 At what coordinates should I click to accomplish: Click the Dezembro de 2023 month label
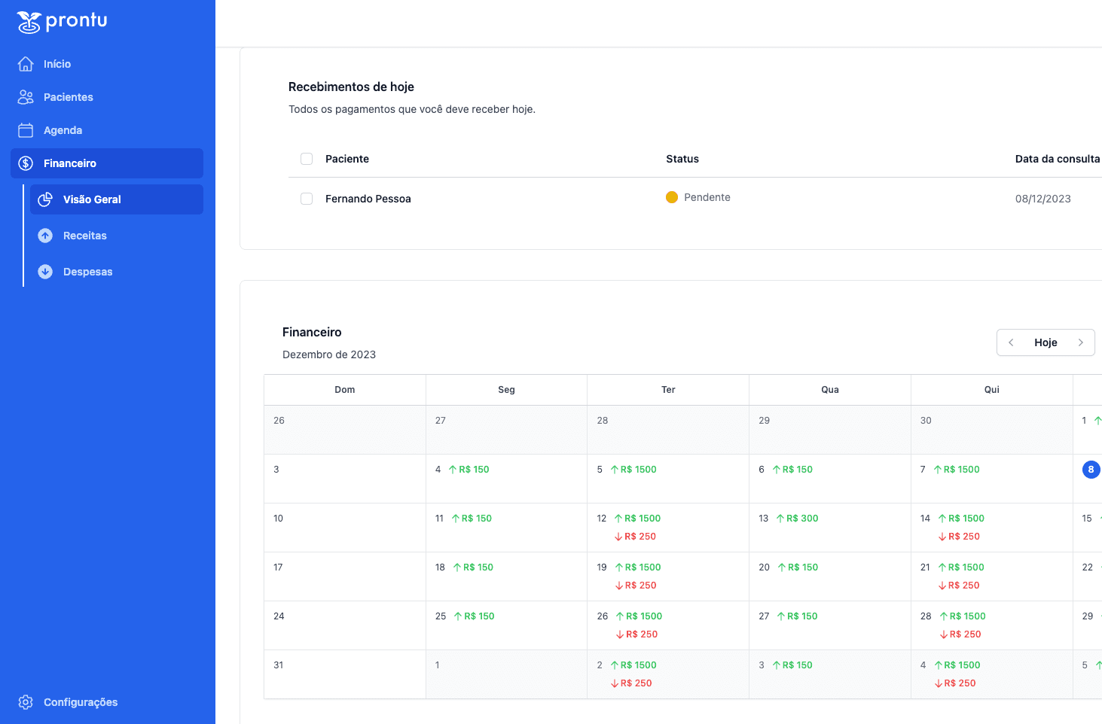(x=329, y=354)
